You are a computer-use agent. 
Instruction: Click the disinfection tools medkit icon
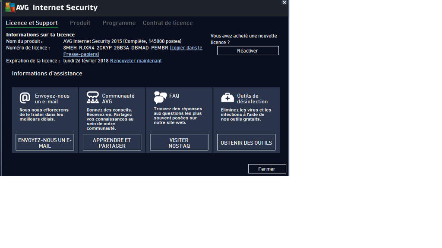pyautogui.click(x=227, y=98)
